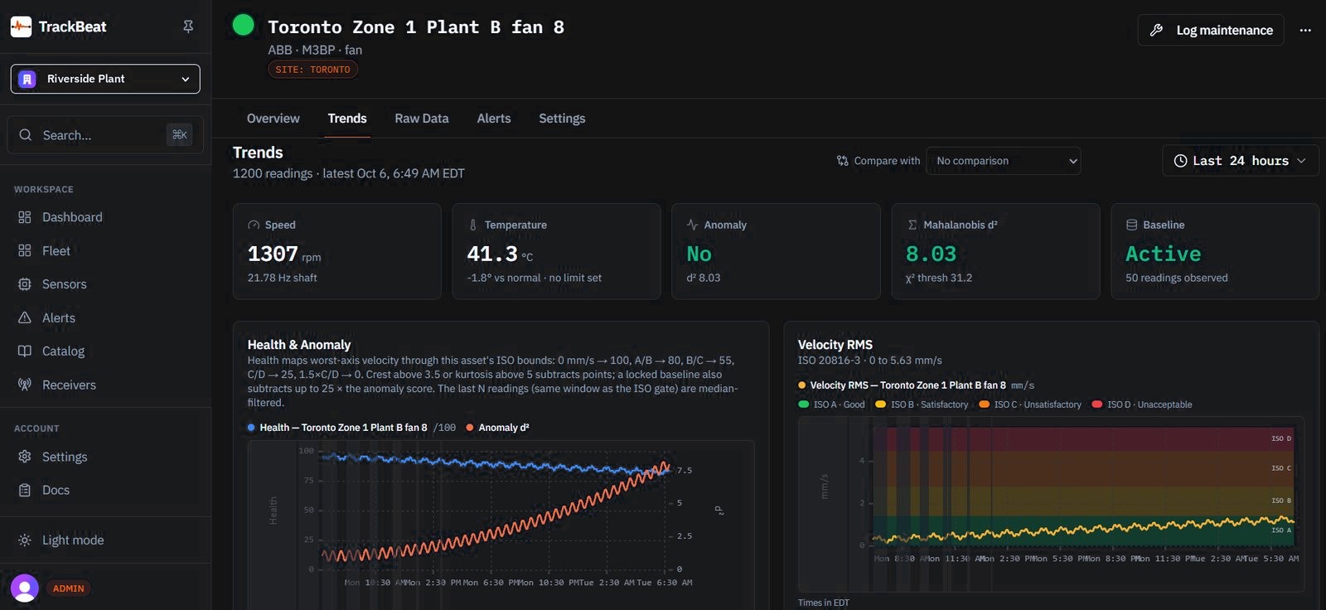Focus the Search input field
This screenshot has height=610, width=1326.
pos(105,135)
